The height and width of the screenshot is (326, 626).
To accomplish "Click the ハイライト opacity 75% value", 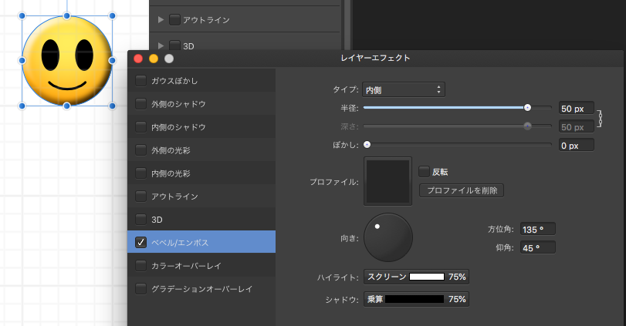I will (457, 277).
